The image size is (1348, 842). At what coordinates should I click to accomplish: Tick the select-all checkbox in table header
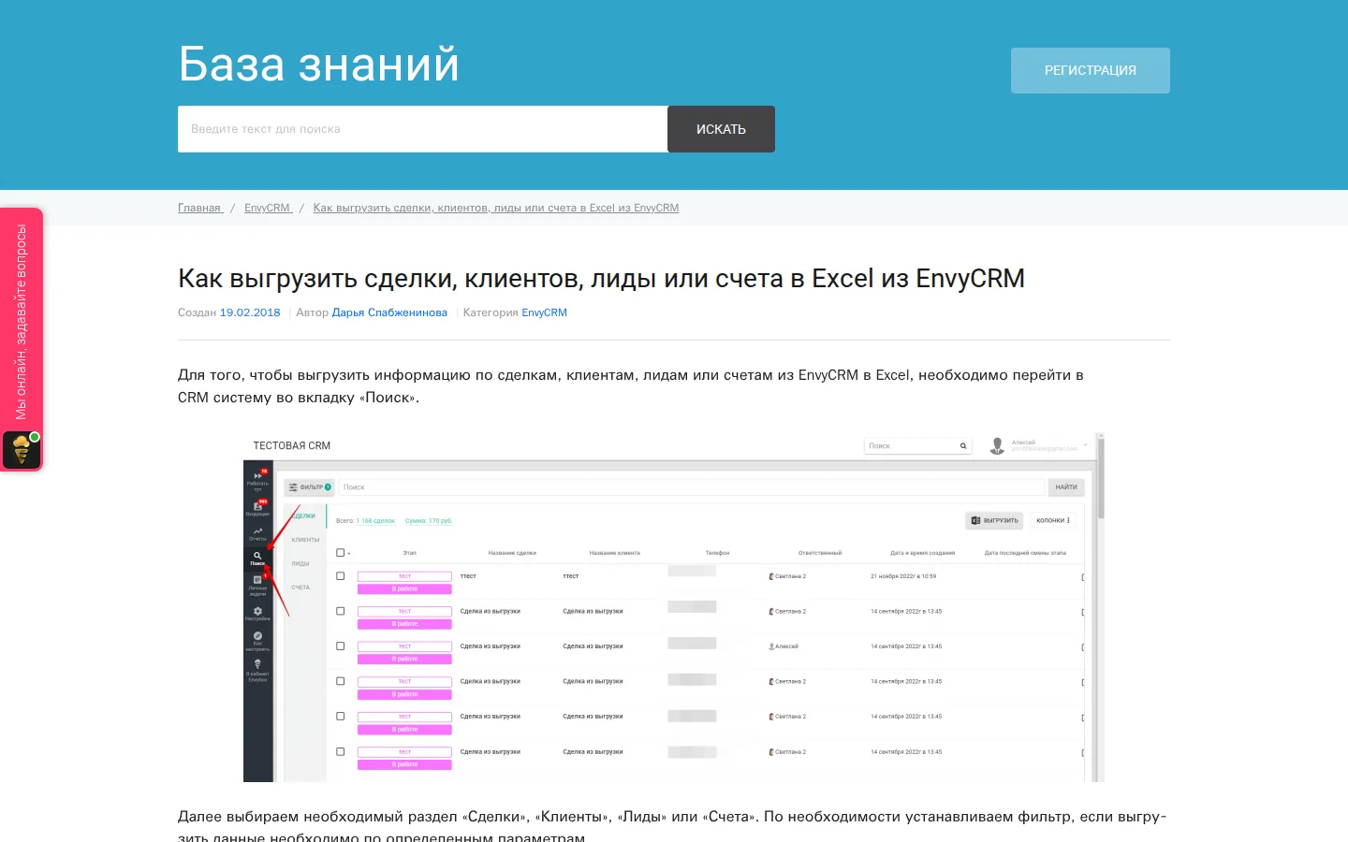(341, 553)
